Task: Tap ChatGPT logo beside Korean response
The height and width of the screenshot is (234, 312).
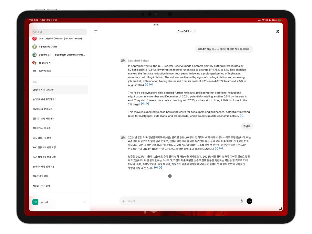Action: [x=123, y=138]
